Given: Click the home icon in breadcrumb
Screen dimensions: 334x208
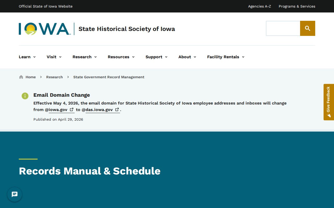Looking at the screenshot, I should click(x=21, y=77).
